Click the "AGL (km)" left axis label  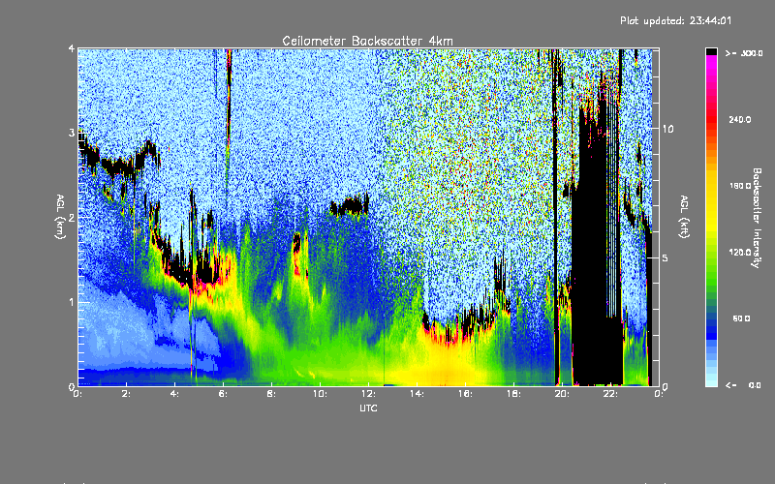(x=60, y=217)
